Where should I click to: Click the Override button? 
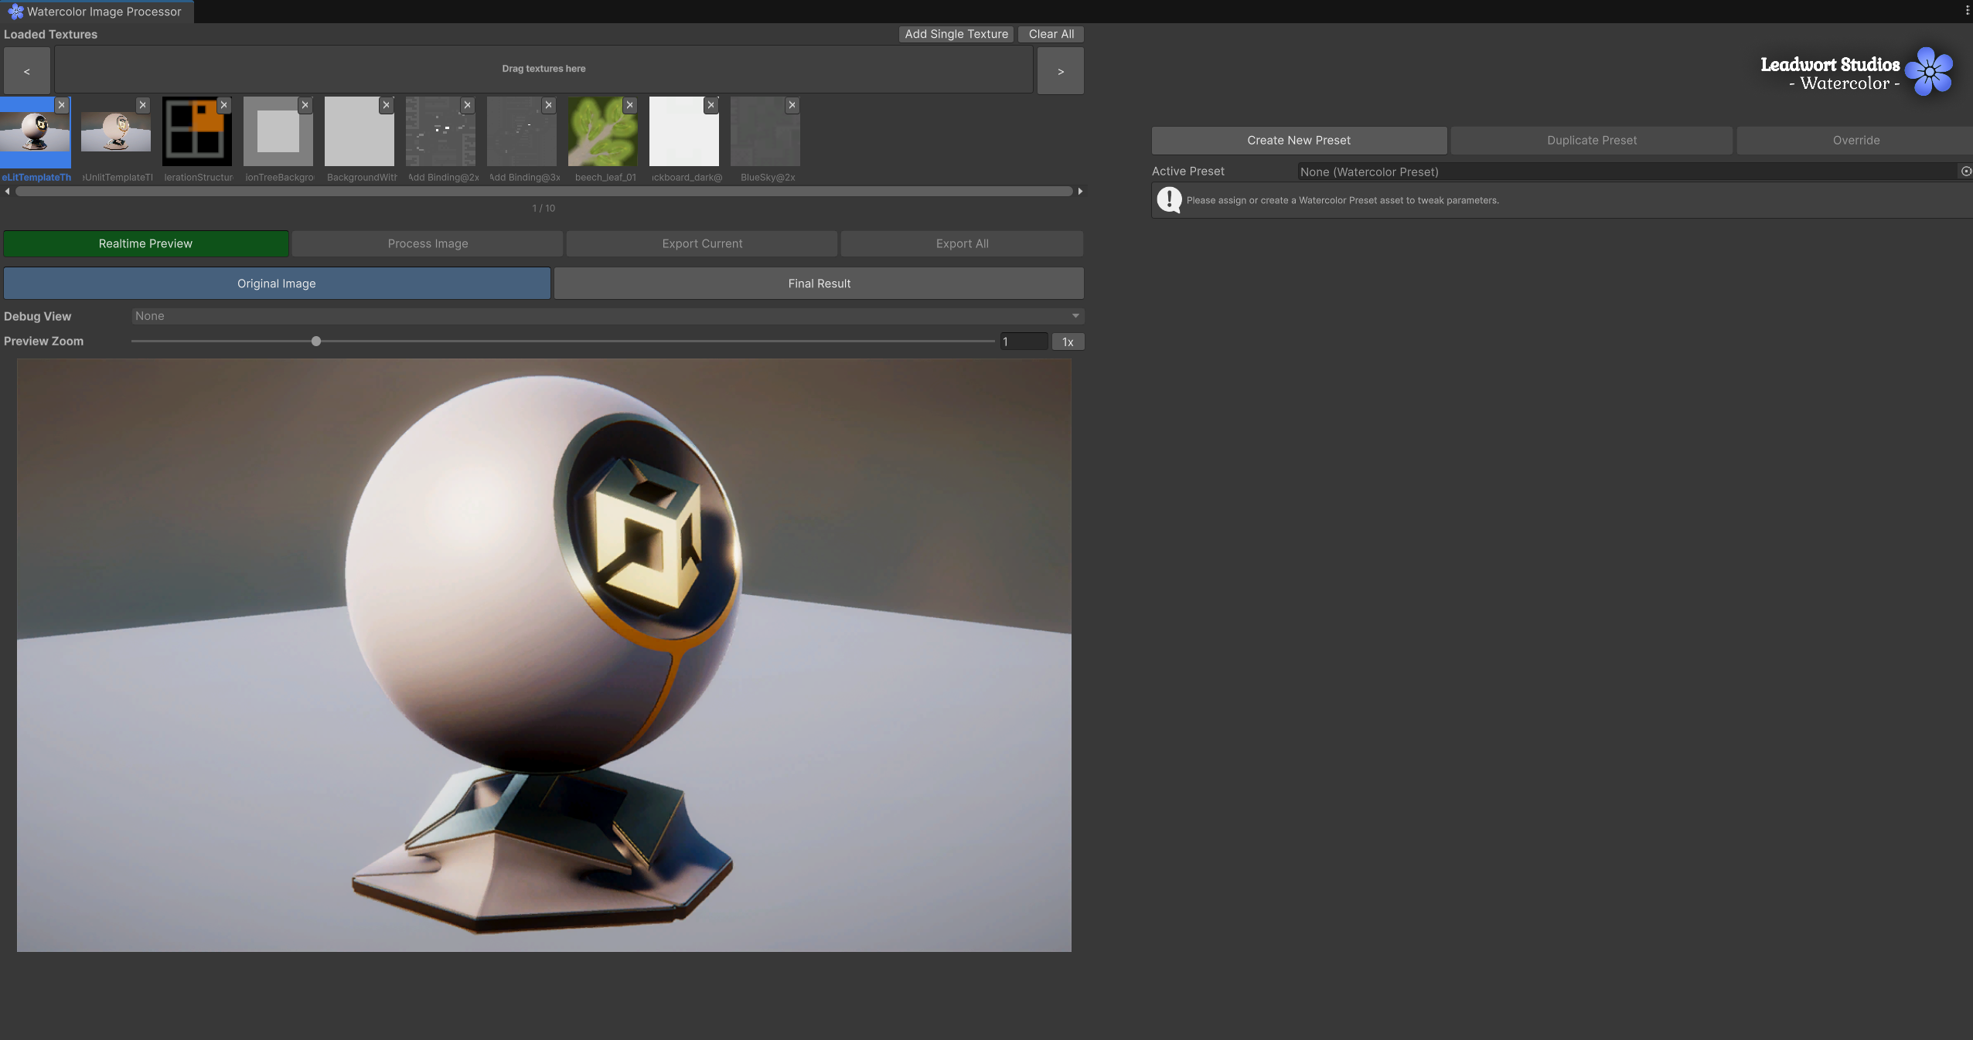click(1855, 141)
